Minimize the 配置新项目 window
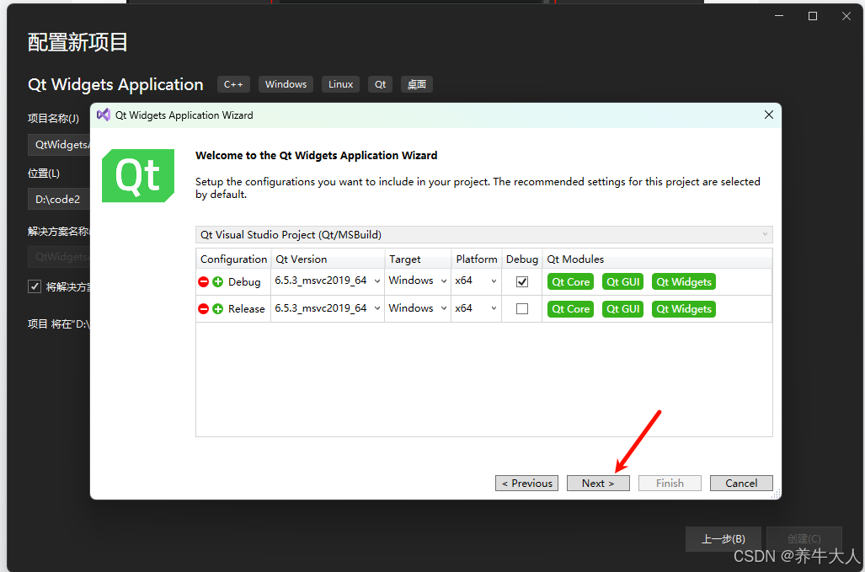This screenshot has height=572, width=865. point(779,16)
